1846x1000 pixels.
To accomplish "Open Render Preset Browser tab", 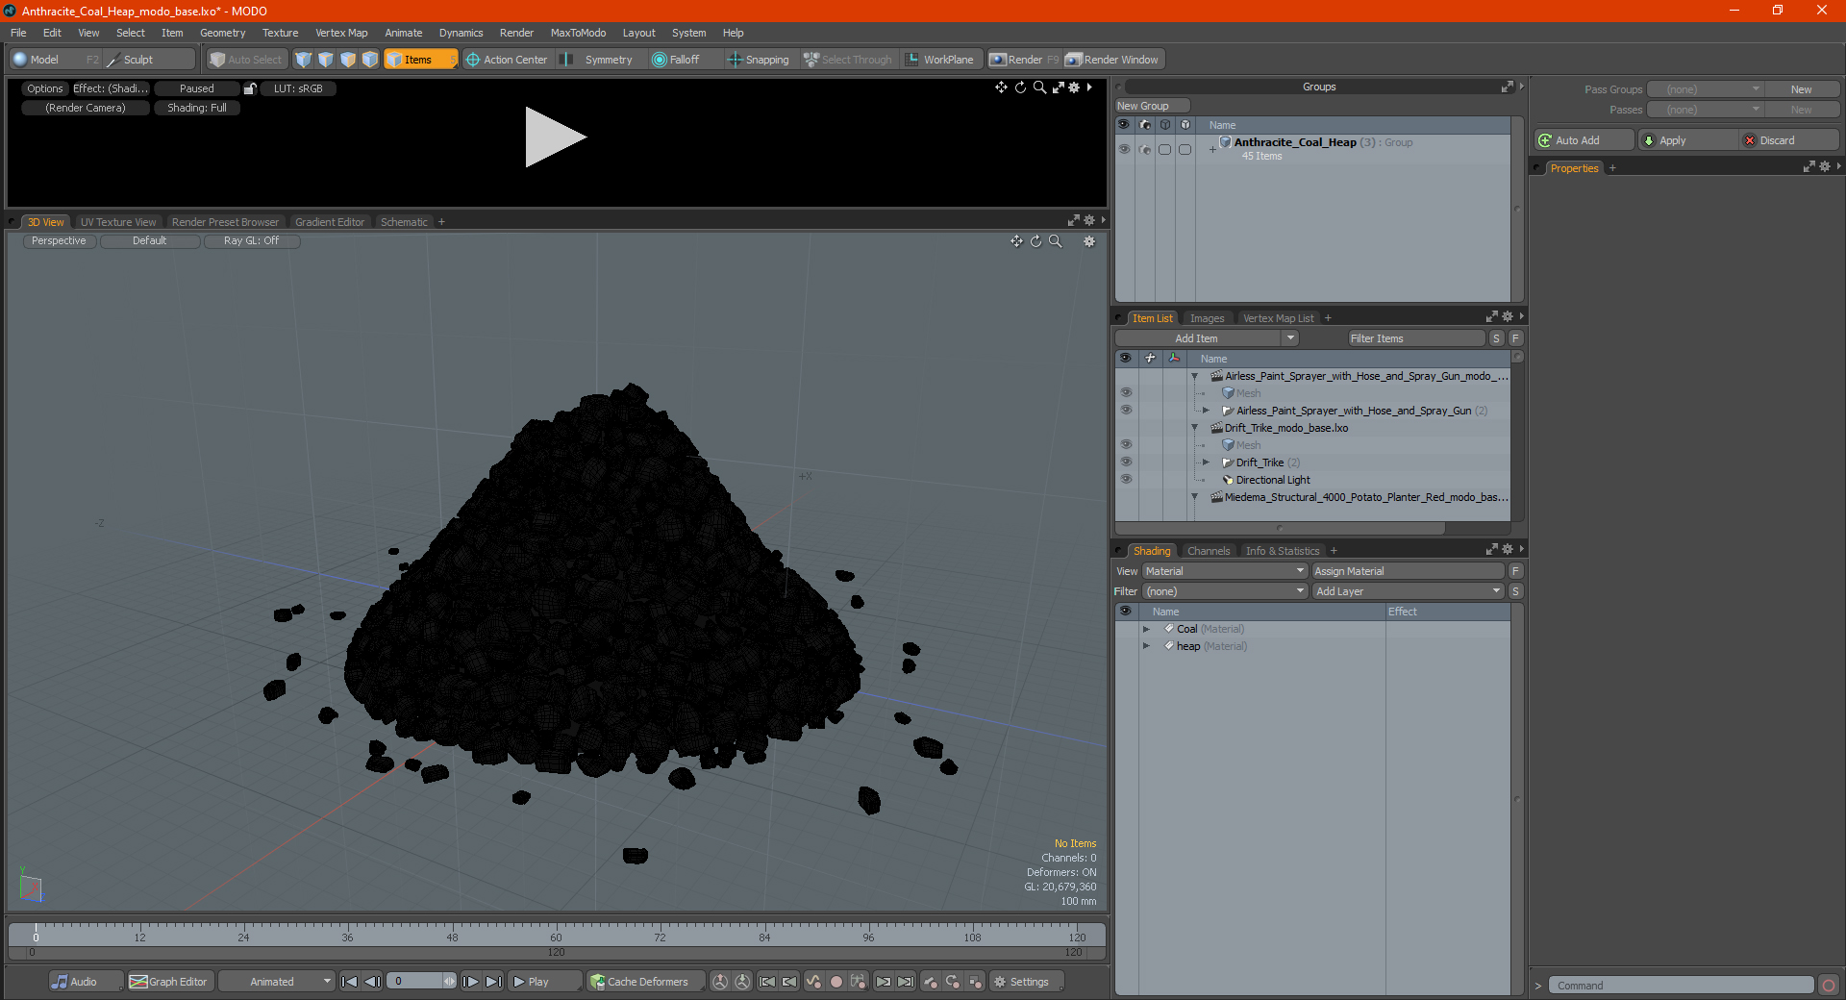I will [x=225, y=222].
